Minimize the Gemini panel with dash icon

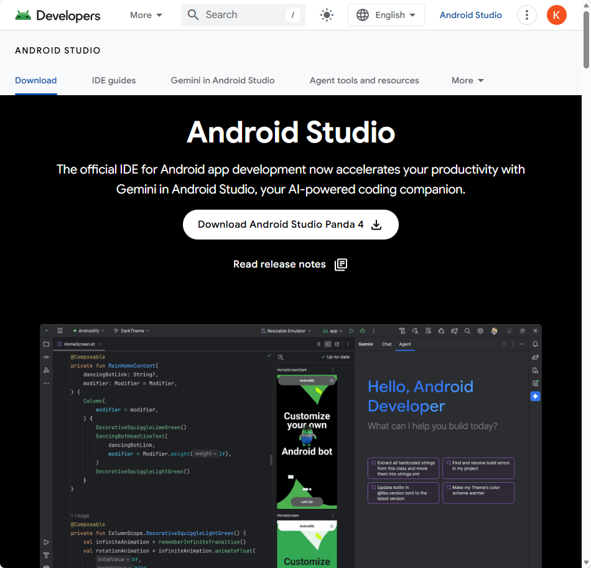pos(522,344)
